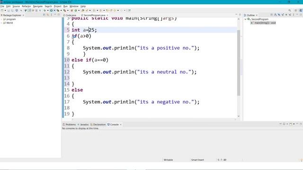The height and width of the screenshot is (170, 303).
Task: Open the Outline view menu
Action: [294, 15]
